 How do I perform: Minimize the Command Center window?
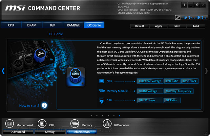(191, 5)
